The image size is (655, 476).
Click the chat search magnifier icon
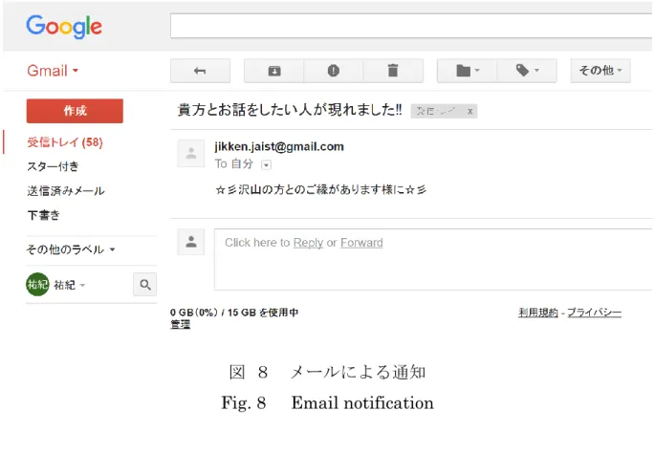click(x=145, y=285)
